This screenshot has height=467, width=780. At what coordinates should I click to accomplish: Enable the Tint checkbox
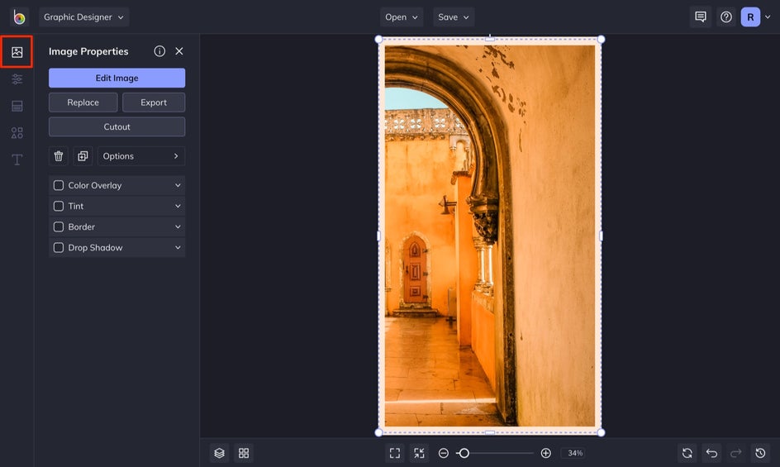pyautogui.click(x=59, y=206)
